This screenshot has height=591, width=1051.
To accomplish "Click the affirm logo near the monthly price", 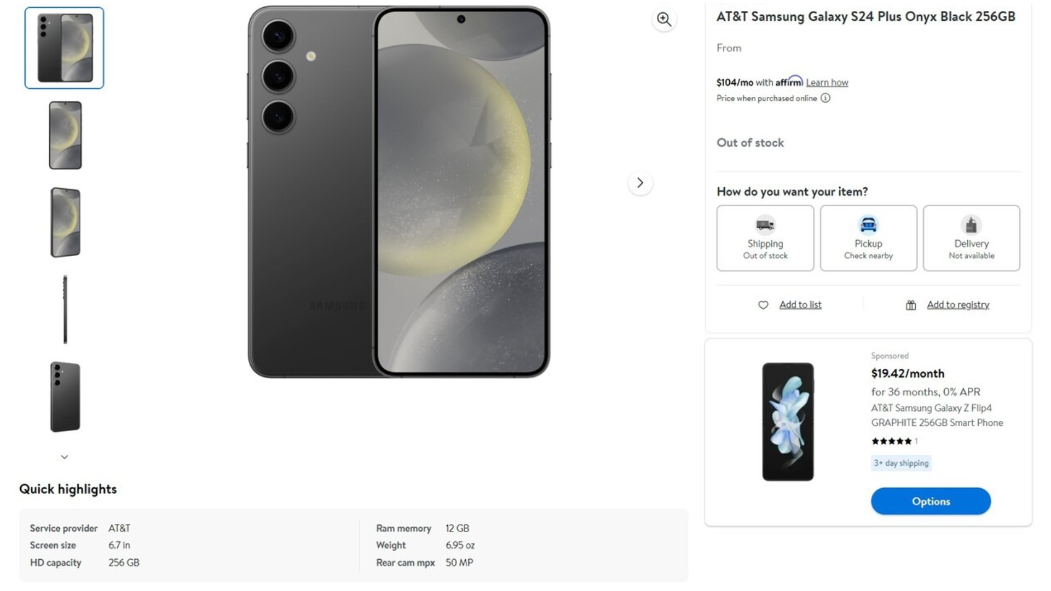I will tap(788, 82).
